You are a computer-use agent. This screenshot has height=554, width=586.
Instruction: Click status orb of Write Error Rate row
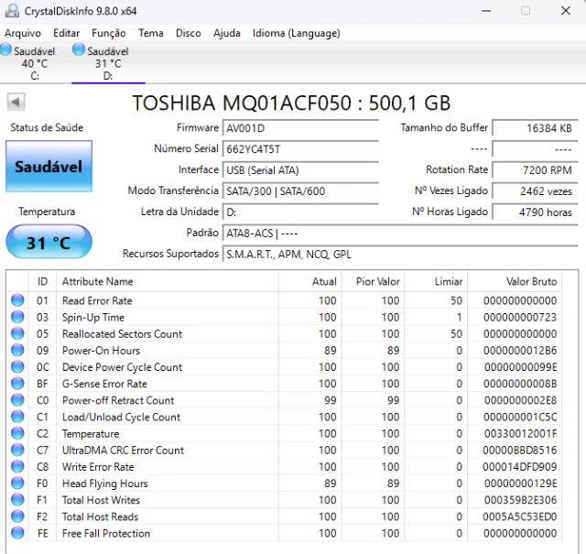[17, 466]
